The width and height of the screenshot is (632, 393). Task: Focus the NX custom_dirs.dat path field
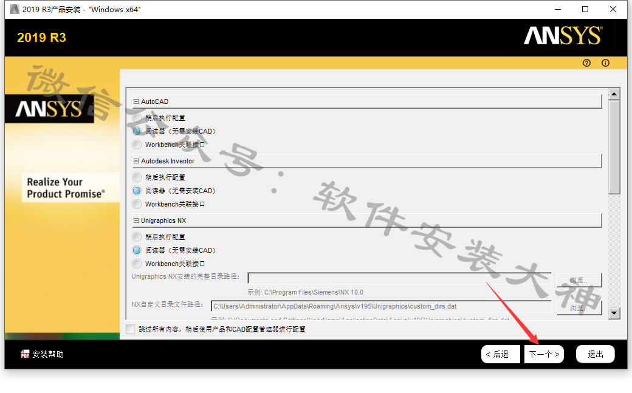[381, 306]
